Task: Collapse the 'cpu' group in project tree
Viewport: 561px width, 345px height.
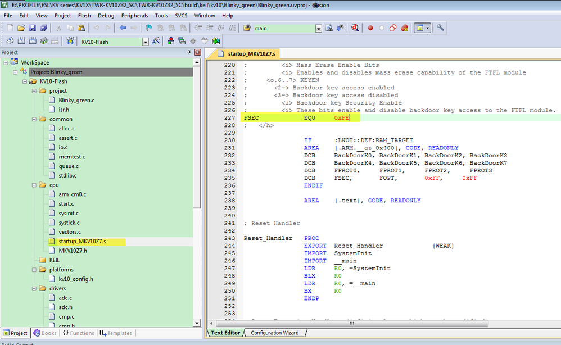Action: pyautogui.click(x=35, y=185)
